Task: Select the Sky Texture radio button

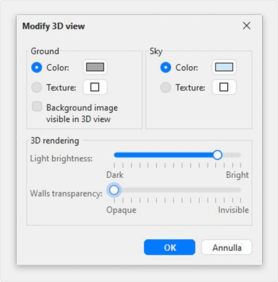Action: point(166,88)
